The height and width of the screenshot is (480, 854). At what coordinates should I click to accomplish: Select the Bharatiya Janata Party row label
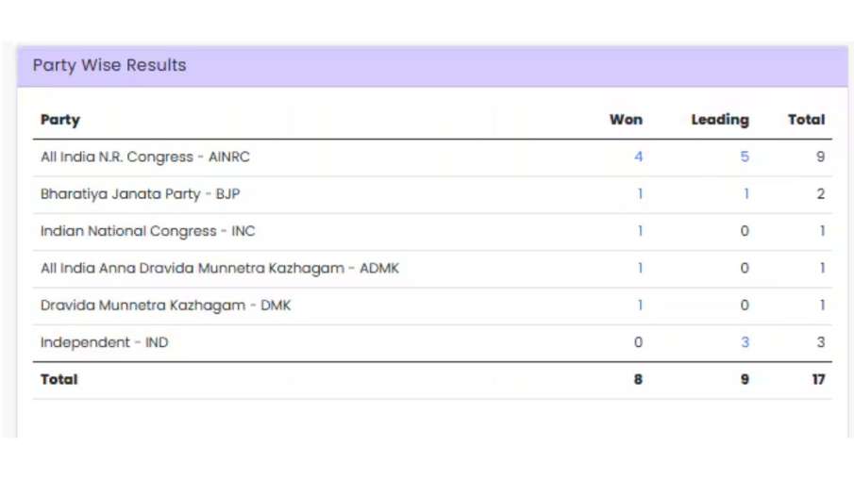click(x=140, y=194)
